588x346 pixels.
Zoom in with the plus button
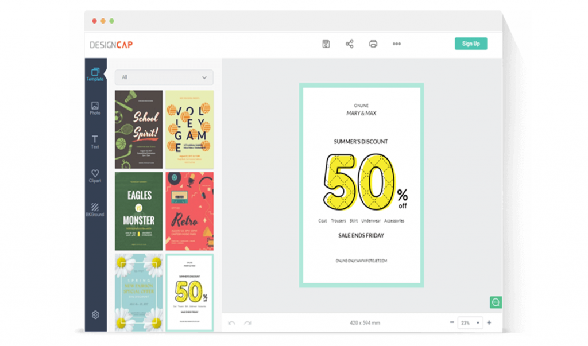(x=489, y=322)
